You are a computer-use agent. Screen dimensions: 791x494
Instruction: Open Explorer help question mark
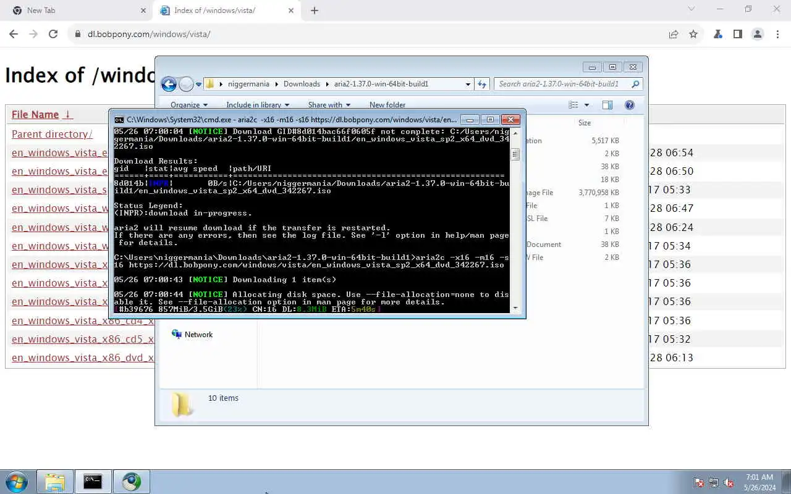coord(630,105)
